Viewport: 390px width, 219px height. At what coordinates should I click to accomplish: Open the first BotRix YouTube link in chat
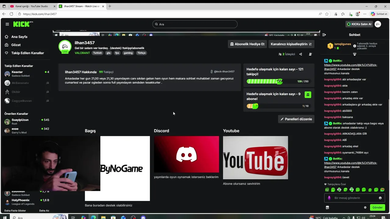click(350, 67)
